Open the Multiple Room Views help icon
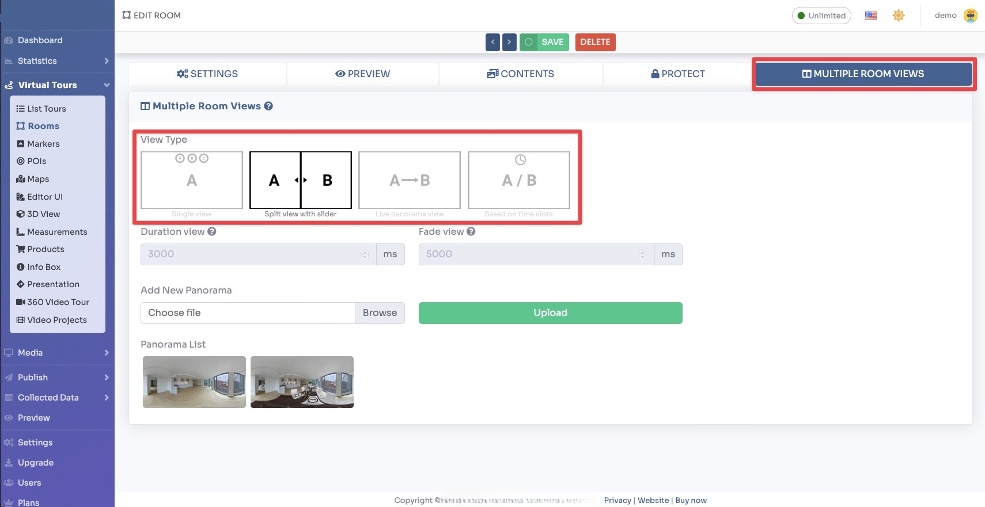This screenshot has width=985, height=507. pos(268,106)
